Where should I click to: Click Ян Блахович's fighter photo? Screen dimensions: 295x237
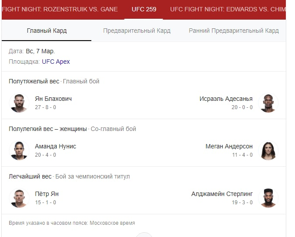[x=19, y=103]
